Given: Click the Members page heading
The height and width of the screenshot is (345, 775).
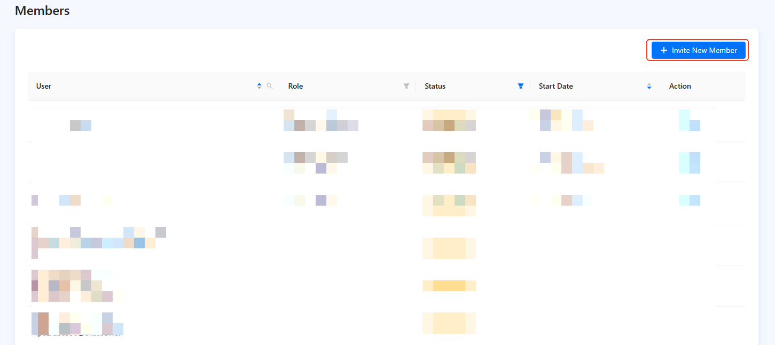Looking at the screenshot, I should point(42,10).
